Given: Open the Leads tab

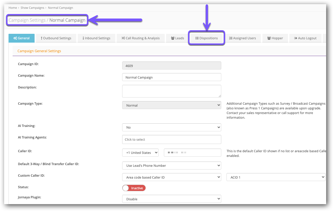Looking at the screenshot, I should [177, 38].
